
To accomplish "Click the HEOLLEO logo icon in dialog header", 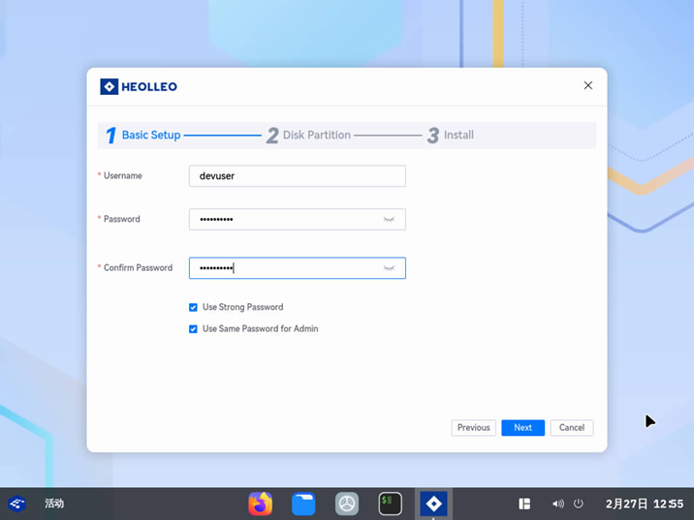I will pos(110,86).
